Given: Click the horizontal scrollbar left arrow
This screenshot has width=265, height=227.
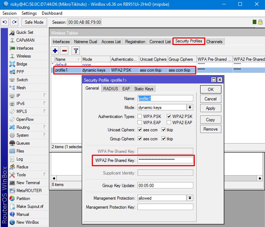Looking at the screenshot, I should point(54,178).
